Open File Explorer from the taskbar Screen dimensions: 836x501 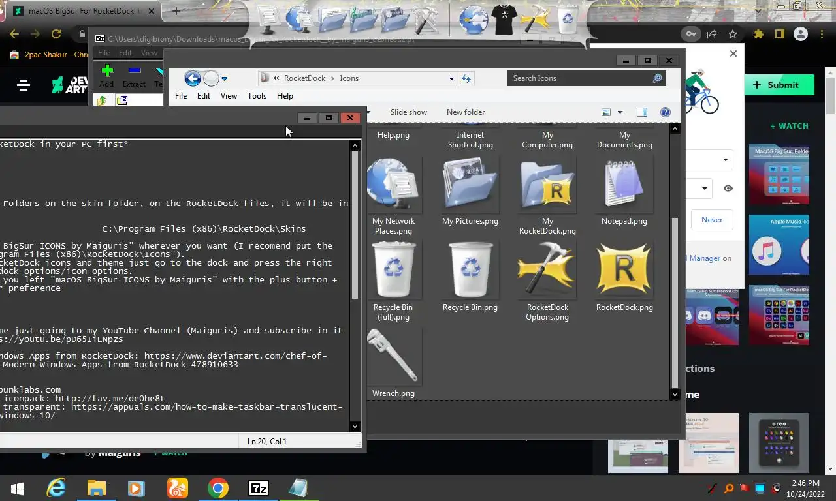pos(97,488)
